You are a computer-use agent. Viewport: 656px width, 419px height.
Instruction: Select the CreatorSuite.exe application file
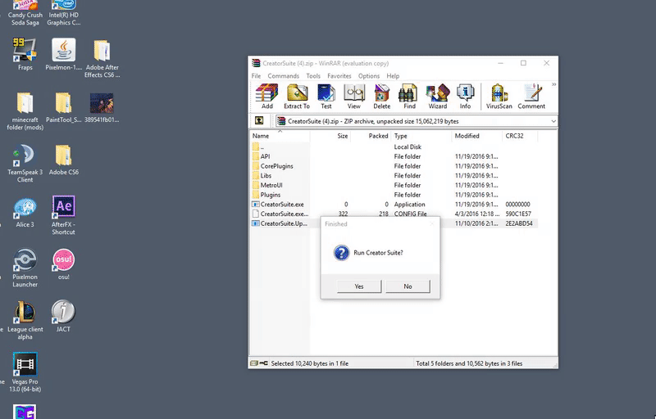pyautogui.click(x=394, y=205)
